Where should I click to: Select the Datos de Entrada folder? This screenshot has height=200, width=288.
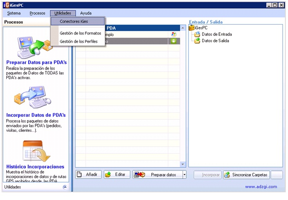click(216, 34)
